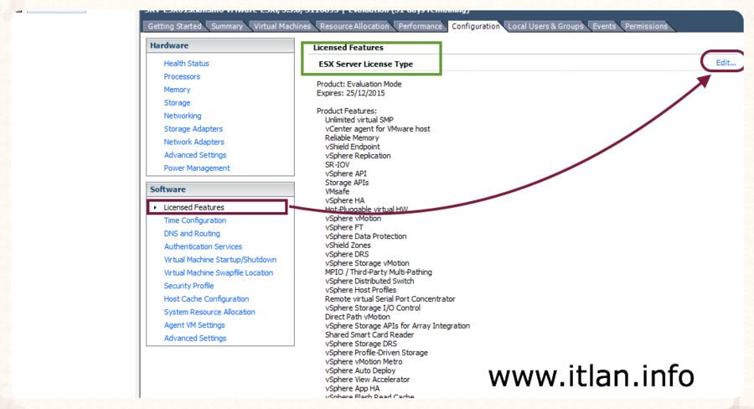Click the Licensed Features arrow marker
The image size is (754, 409).
pos(154,207)
